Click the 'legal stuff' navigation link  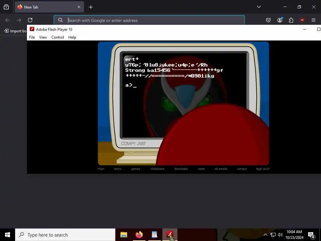[263, 169]
